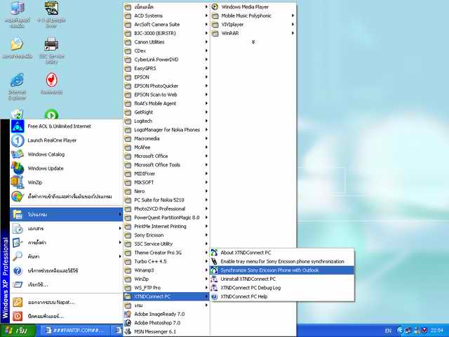Viewport: 449px width, 337px height.
Task: Expand the Macromedia submenu arrow
Action: [206, 139]
